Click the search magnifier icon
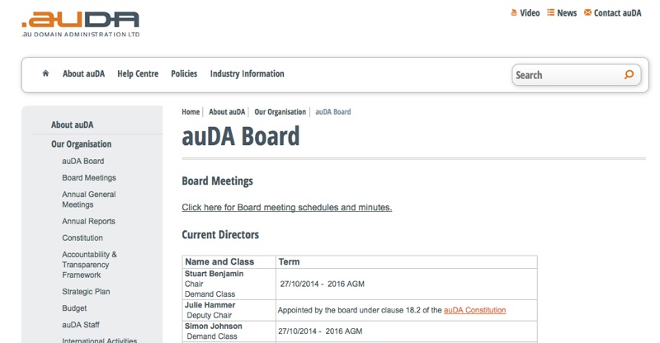The height and width of the screenshot is (343, 660). [629, 75]
